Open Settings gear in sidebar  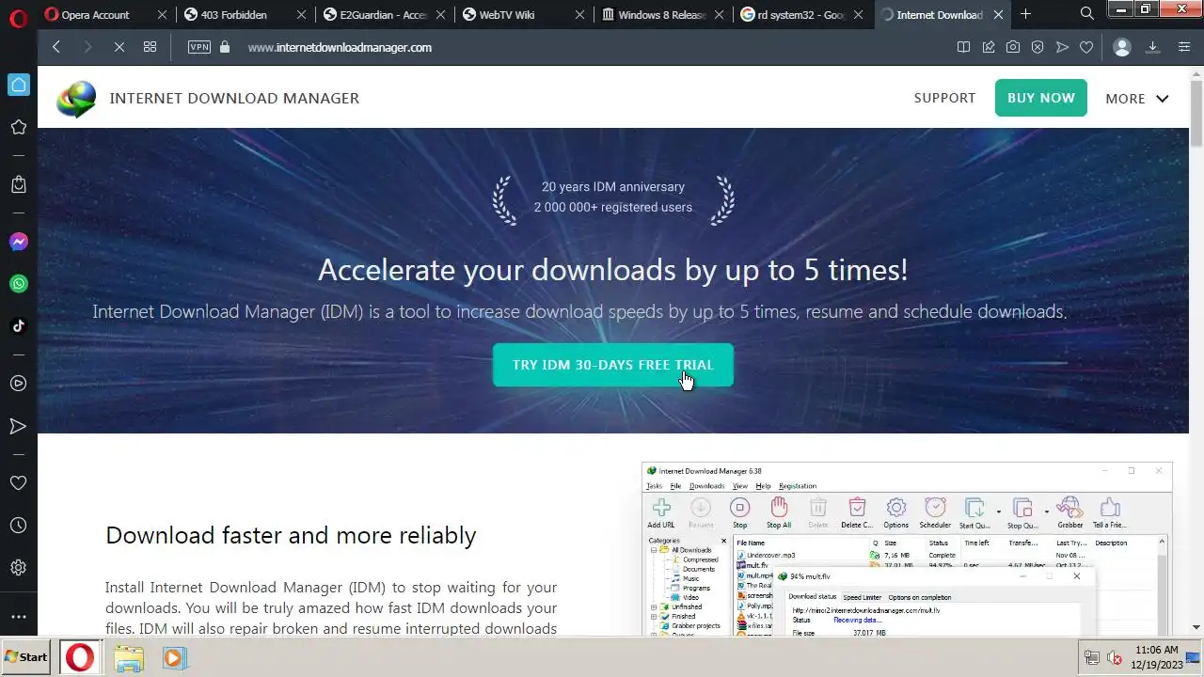18,568
